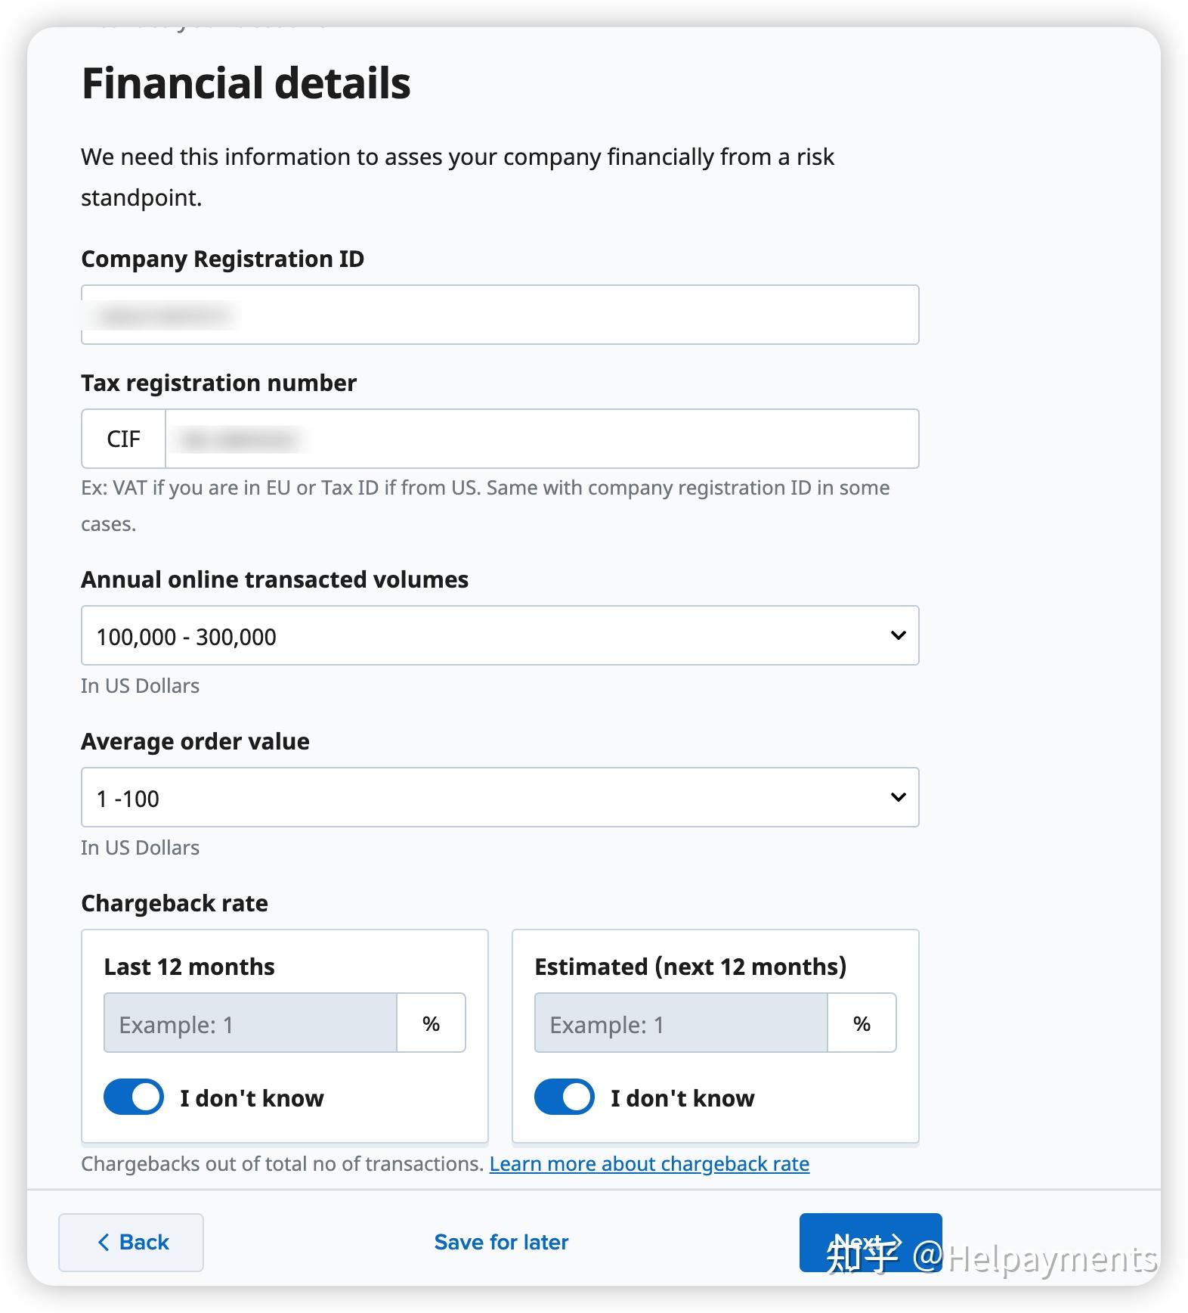
Task: Click the I don't know label under Estimated
Action: tap(682, 1097)
